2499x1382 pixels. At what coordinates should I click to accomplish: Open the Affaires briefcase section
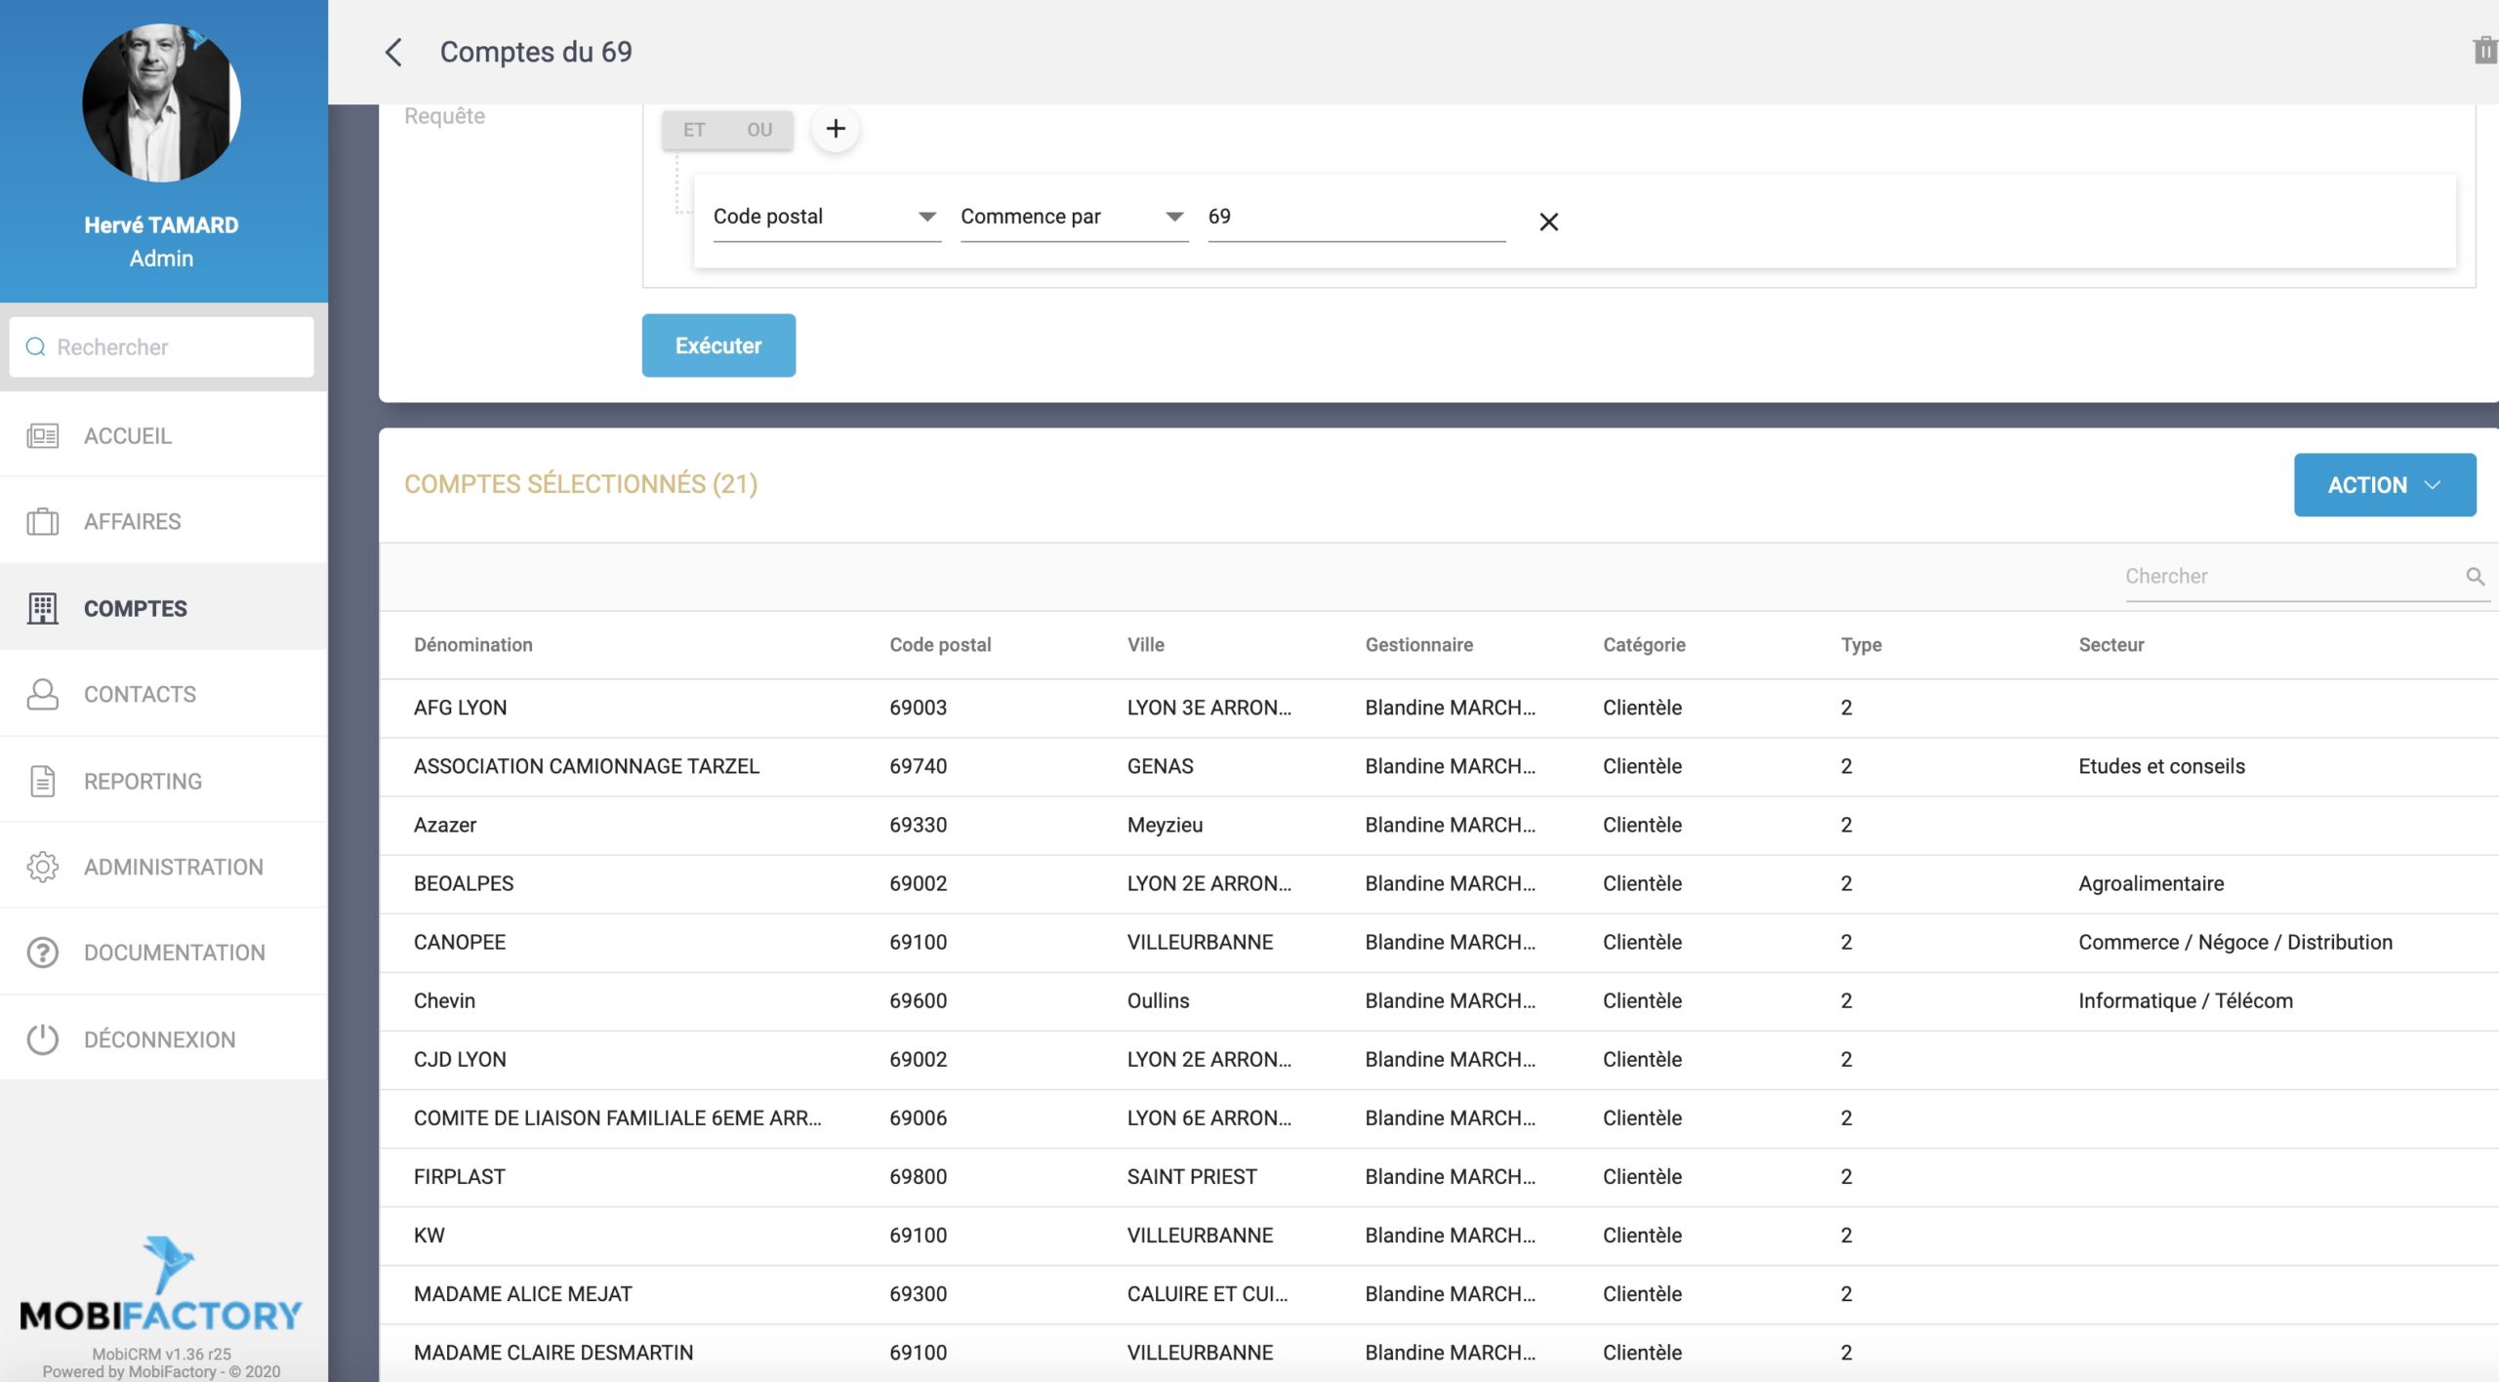point(132,522)
